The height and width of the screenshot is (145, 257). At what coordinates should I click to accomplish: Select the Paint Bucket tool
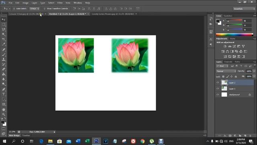pos(4,74)
